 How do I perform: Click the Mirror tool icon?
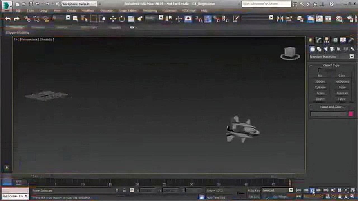point(280,19)
